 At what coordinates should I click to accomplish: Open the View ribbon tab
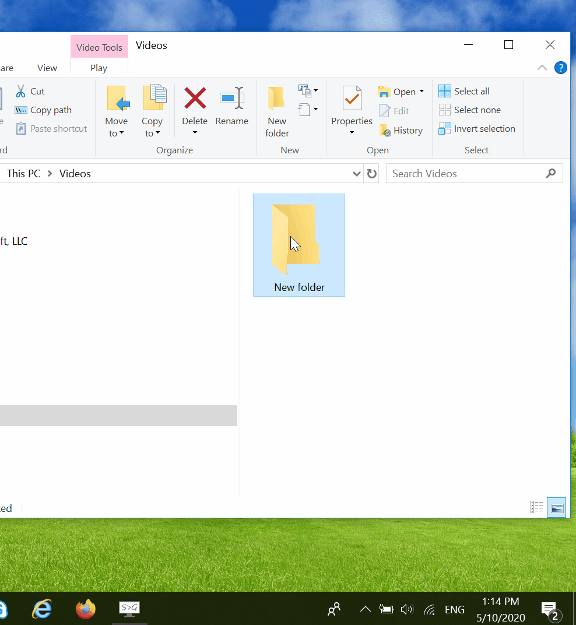tap(47, 68)
